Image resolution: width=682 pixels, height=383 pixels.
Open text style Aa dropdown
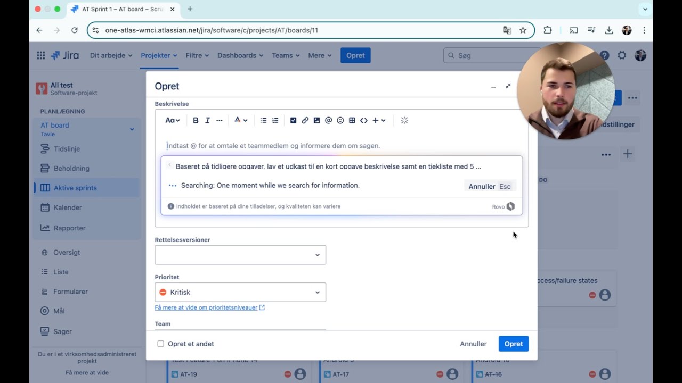coord(172,120)
